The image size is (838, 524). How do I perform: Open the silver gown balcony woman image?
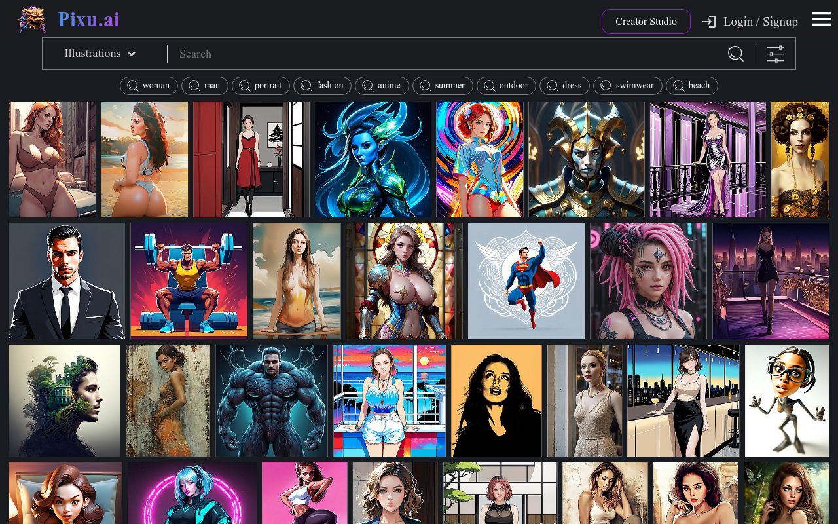(x=708, y=159)
